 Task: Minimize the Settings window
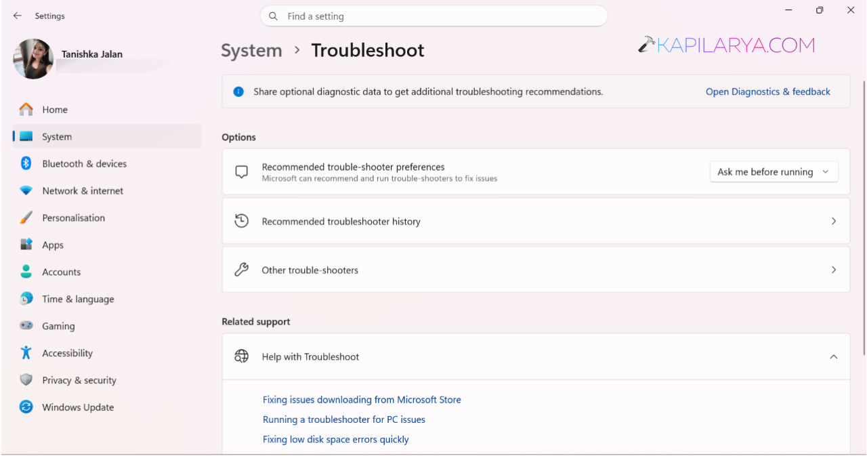[789, 10]
